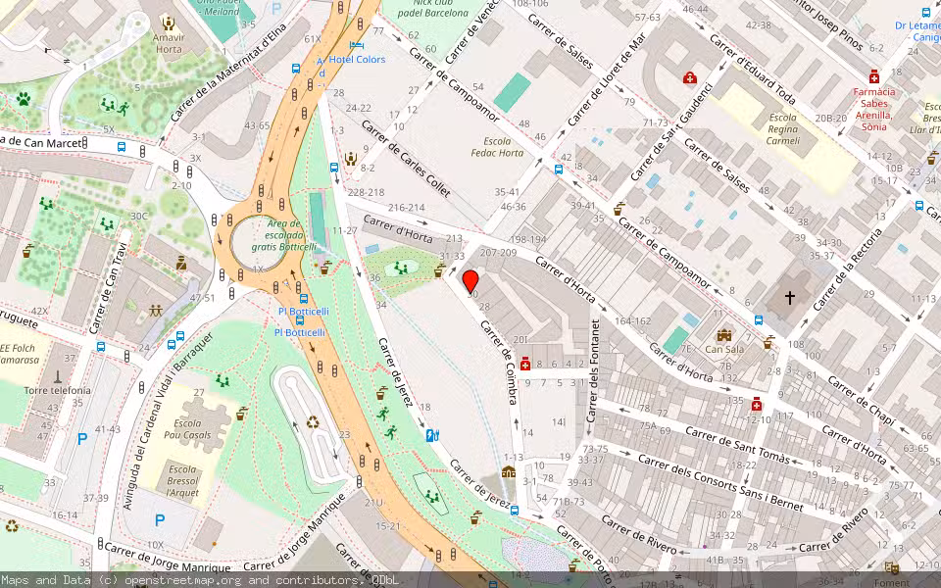941x588 pixels.
Task: Select the Carrer de Chapí street name
Action: [x=862, y=400]
